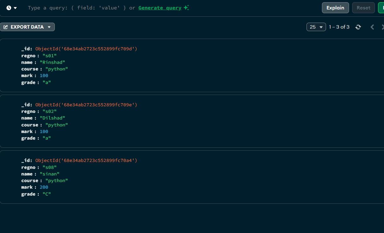The image size is (384, 233).
Task: Refresh the documents list
Action: tap(358, 27)
